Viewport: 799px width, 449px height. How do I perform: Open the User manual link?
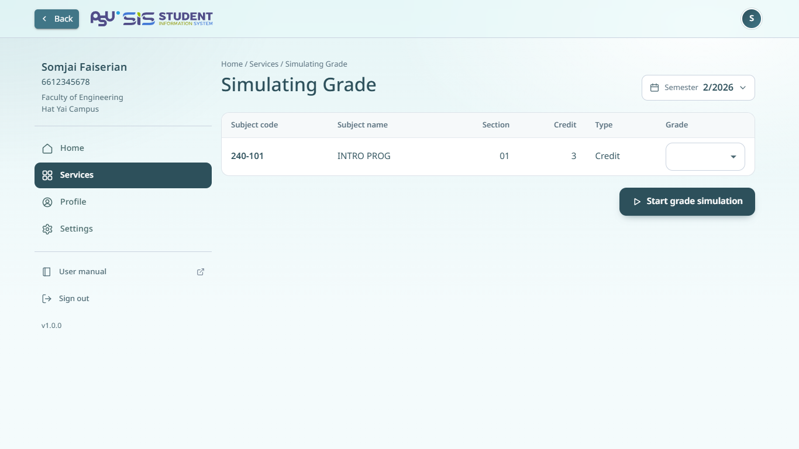point(123,272)
